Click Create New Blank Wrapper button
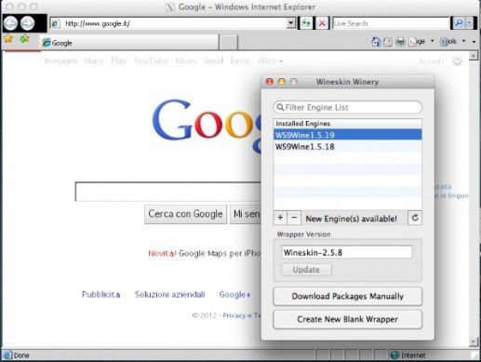 347,319
